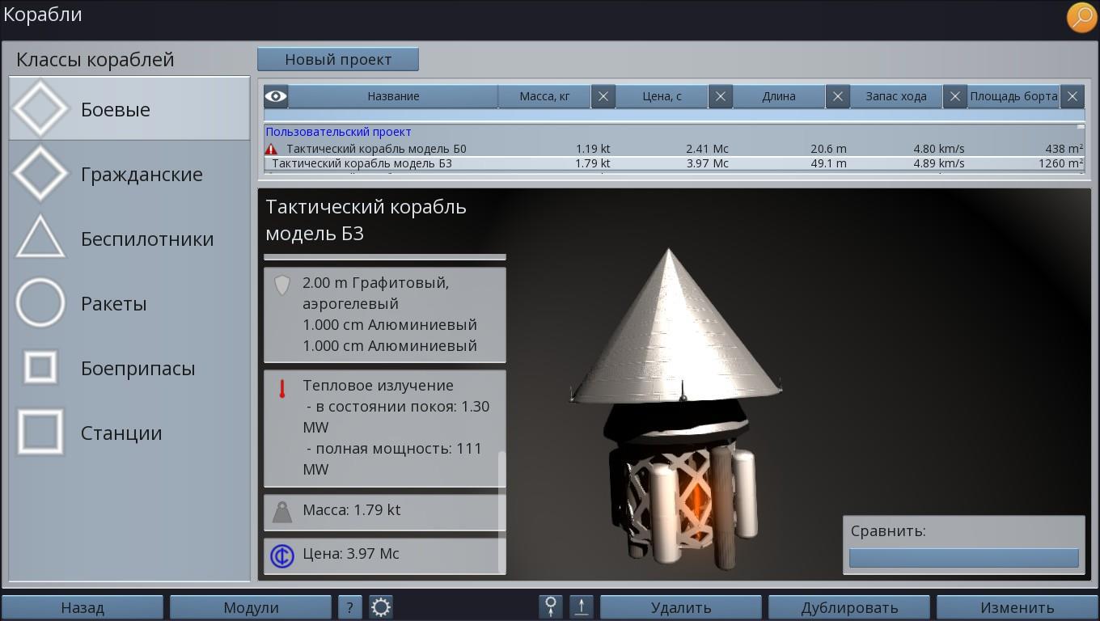Select the Ракеты circle icon
Screen dimensions: 1100x621
point(40,303)
